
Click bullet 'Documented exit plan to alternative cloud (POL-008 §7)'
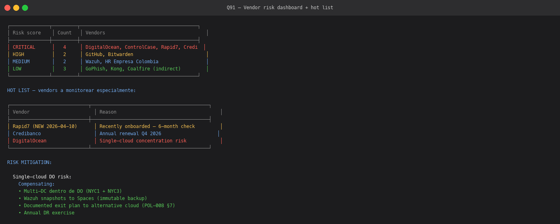(x=97, y=206)
